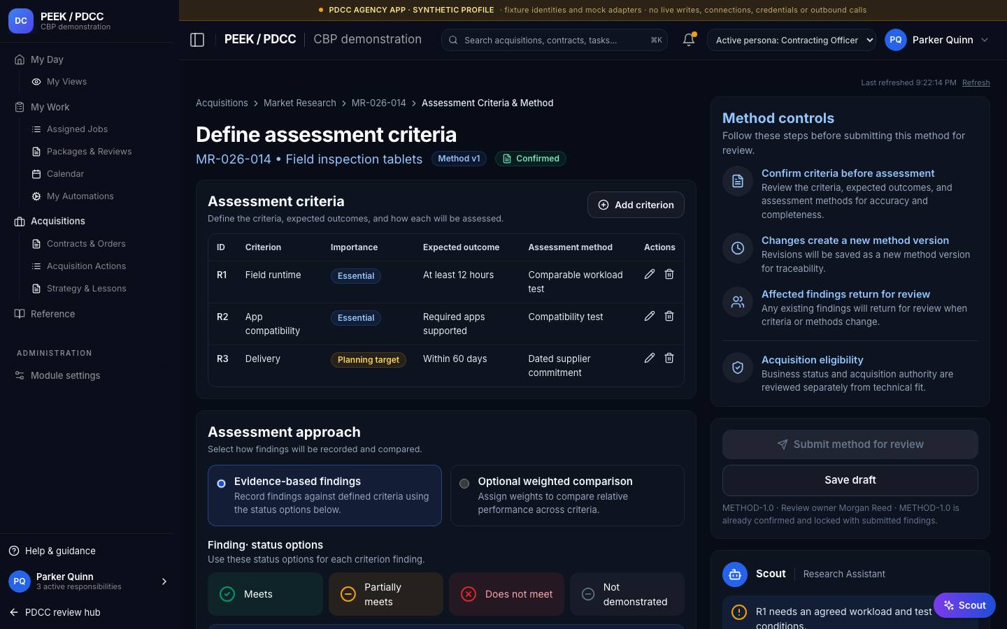Image resolution: width=1007 pixels, height=629 pixels.
Task: Click the Refresh link
Action: [x=976, y=82]
